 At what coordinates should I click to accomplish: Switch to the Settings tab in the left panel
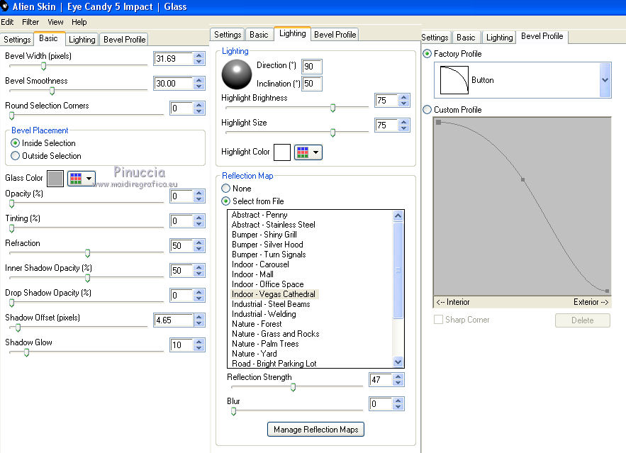tap(17, 40)
